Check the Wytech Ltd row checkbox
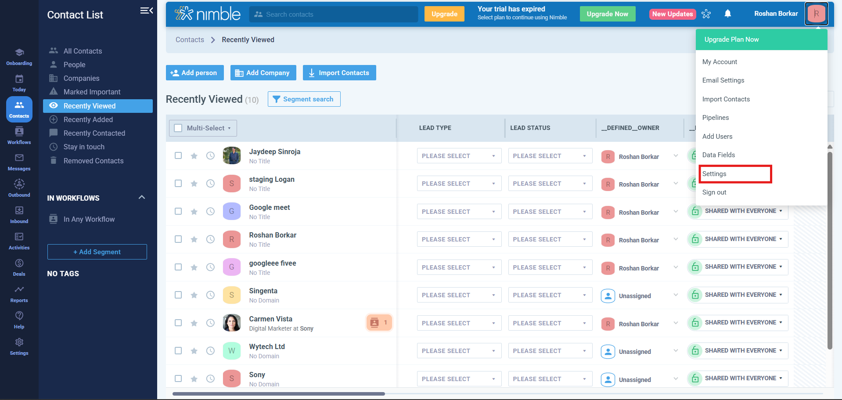Viewport: 842px width, 400px height. point(178,350)
